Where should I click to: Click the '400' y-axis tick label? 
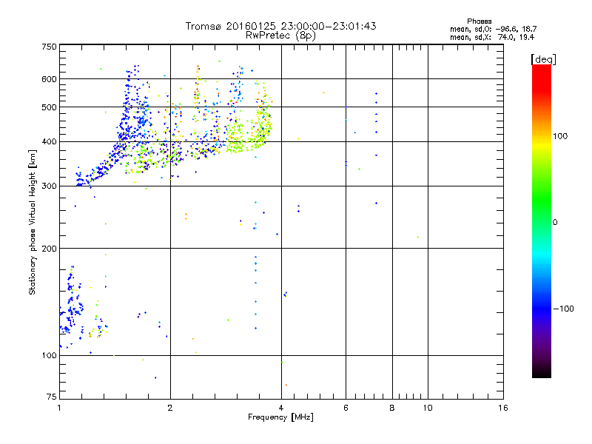coord(49,142)
